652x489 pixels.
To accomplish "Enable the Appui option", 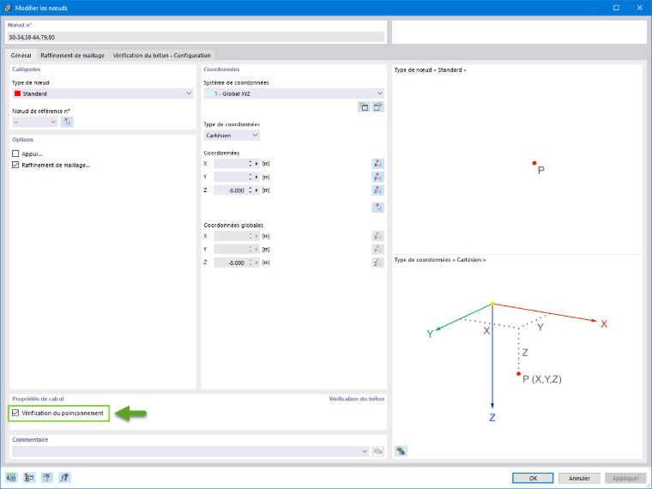I will pos(15,154).
